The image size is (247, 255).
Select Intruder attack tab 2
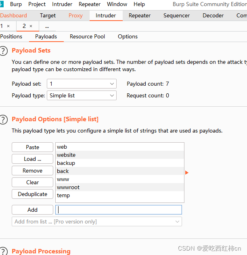coord(24,26)
